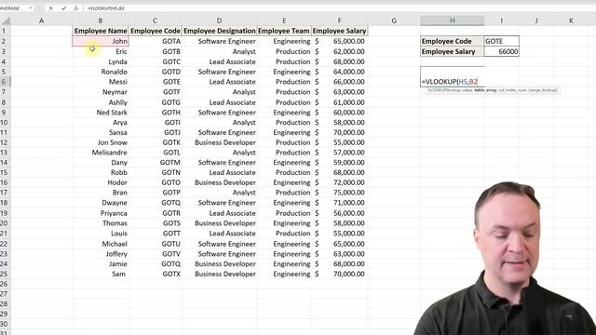Select the cell containing Jon Snow

(x=101, y=142)
